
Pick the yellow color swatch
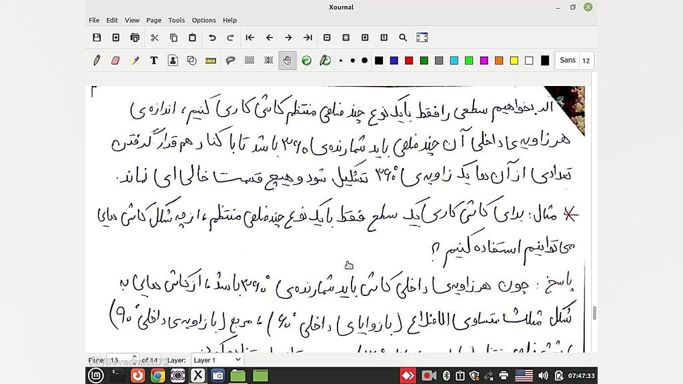(514, 61)
